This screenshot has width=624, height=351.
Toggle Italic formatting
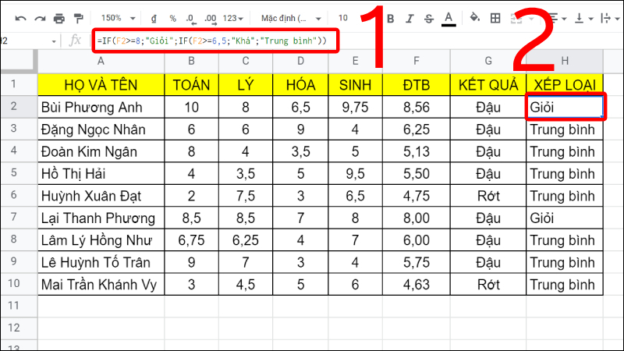pos(408,17)
